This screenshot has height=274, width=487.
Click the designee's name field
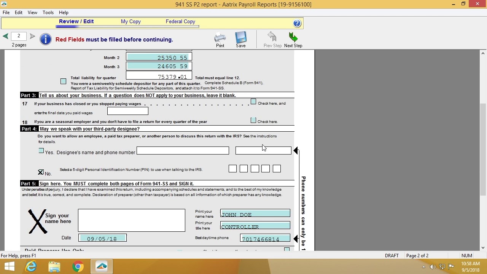pyautogui.click(x=183, y=151)
